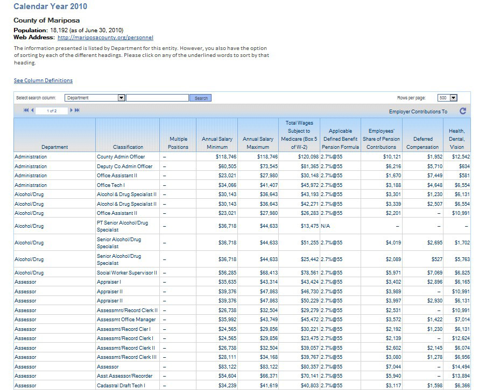The width and height of the screenshot is (479, 390).
Task: Sort by Health, Dental, Vision header
Action: coord(457,139)
